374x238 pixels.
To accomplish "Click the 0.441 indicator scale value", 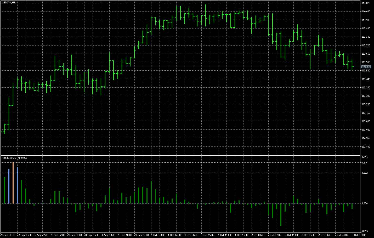I will [x=365, y=157].
